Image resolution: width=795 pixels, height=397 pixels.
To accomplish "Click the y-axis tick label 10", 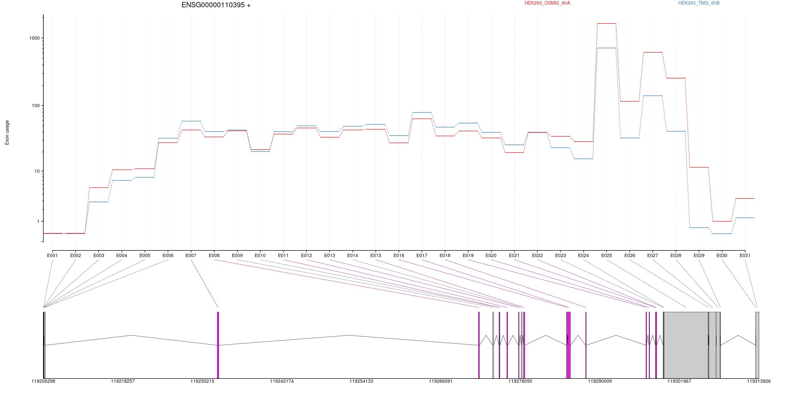I will [x=37, y=171].
